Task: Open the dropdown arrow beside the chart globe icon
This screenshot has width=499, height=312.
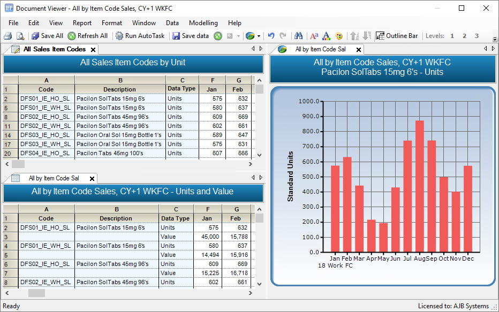Action: [x=259, y=36]
